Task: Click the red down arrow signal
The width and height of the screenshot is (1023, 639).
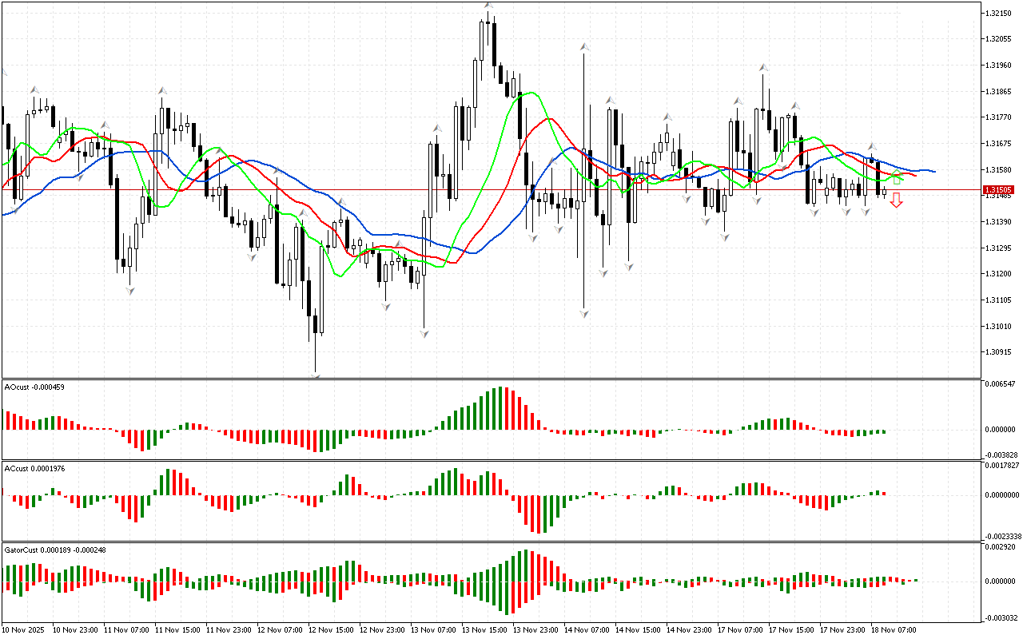Action: coord(897,200)
